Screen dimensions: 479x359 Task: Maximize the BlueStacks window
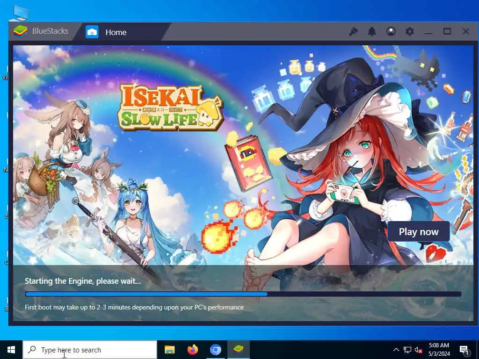point(447,31)
